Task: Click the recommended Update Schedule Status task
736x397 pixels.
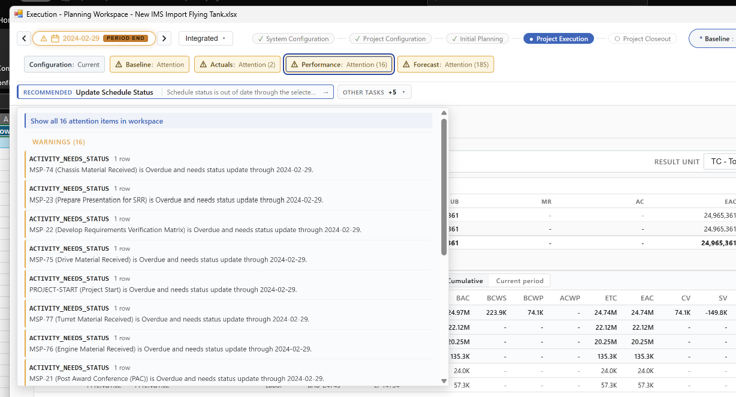Action: click(176, 92)
